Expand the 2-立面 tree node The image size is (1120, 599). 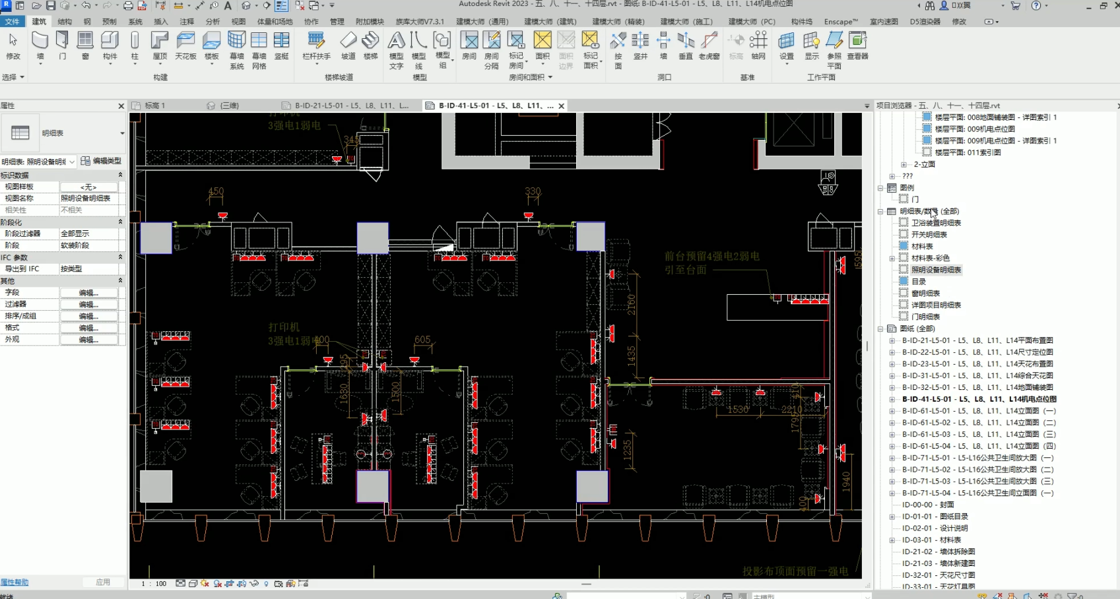[904, 165]
